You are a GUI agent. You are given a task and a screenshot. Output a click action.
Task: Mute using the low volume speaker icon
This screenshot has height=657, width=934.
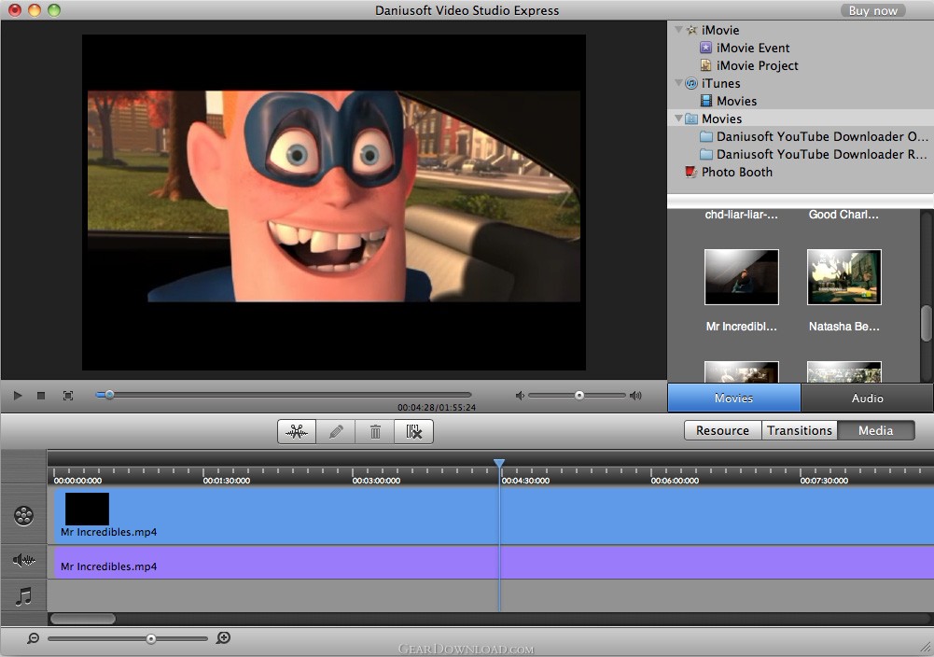tap(520, 396)
